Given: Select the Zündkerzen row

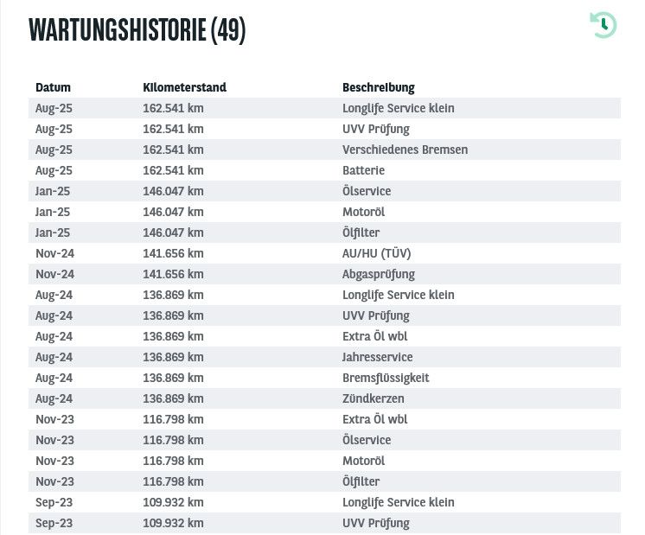Looking at the screenshot, I should [x=373, y=398].
